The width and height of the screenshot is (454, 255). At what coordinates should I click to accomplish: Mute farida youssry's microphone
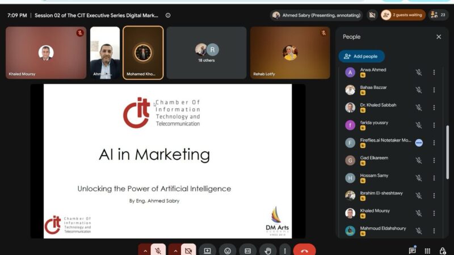(419, 125)
